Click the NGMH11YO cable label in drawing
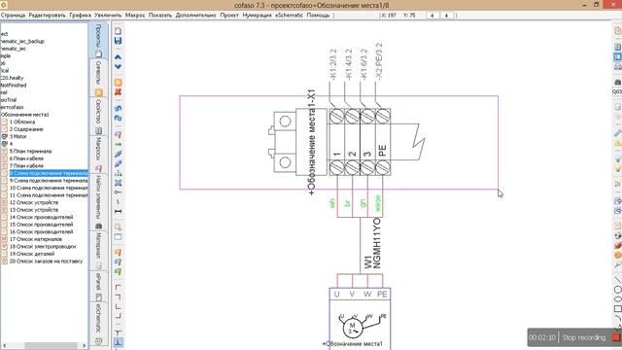The height and width of the screenshot is (350, 622). (376, 243)
